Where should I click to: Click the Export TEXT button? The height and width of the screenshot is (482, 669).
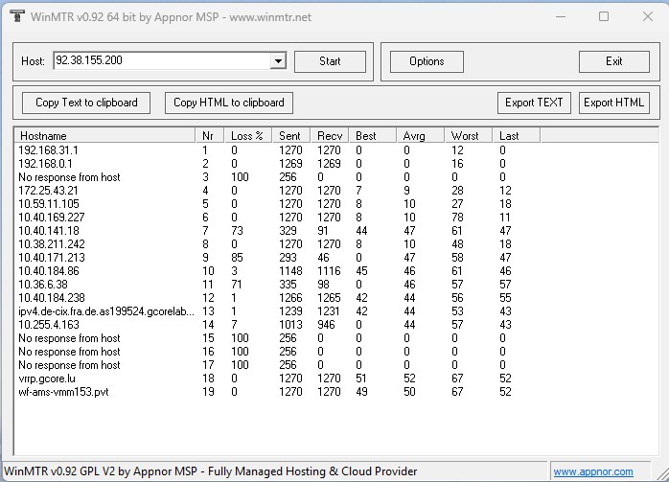point(535,103)
